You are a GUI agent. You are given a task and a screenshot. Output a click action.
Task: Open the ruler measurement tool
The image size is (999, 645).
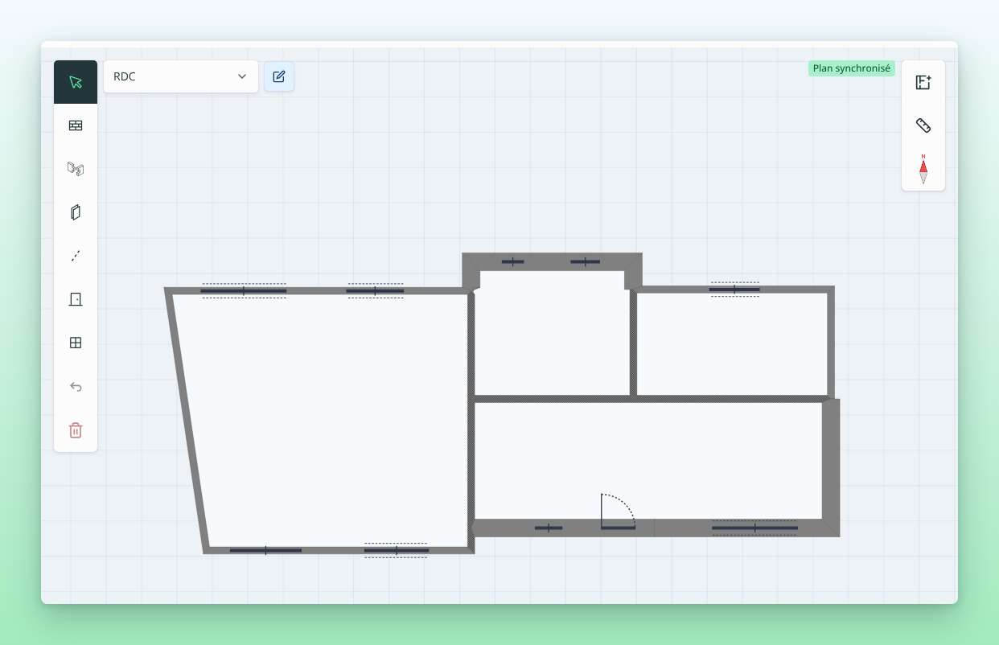(923, 125)
